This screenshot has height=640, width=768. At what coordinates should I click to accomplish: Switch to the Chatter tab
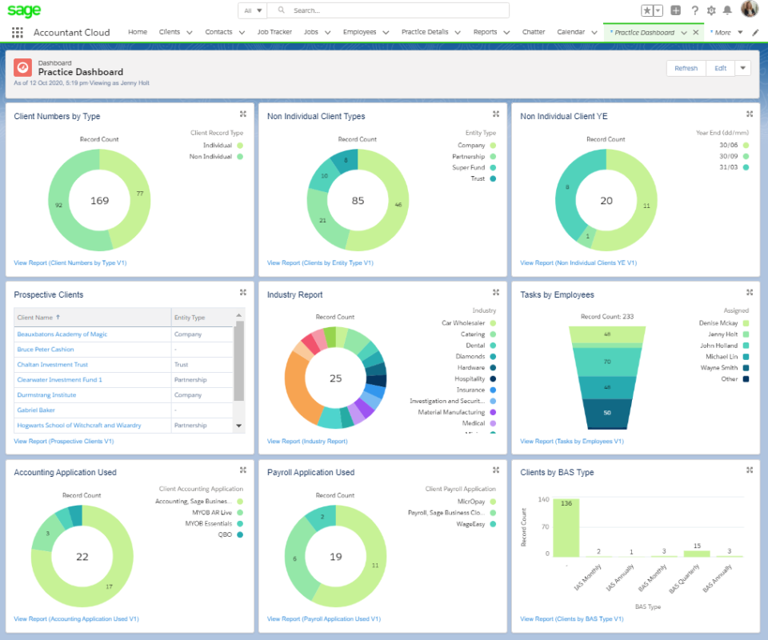click(533, 32)
